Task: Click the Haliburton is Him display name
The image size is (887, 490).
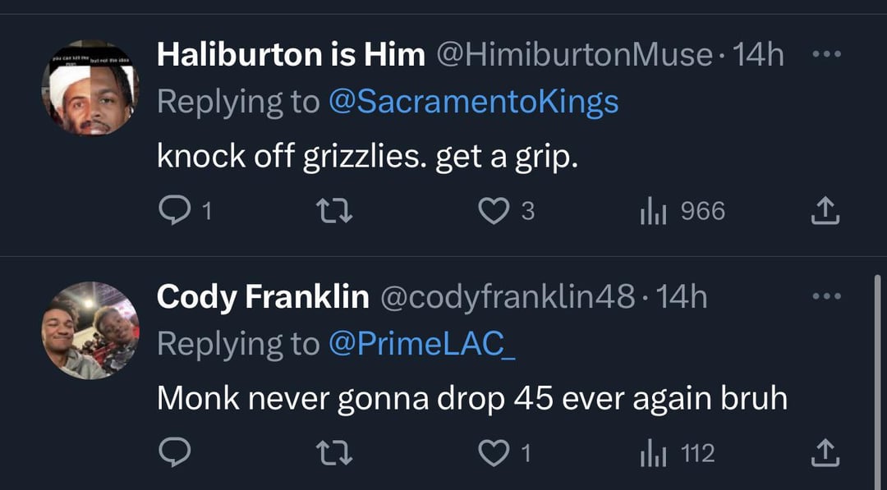Action: click(x=291, y=55)
